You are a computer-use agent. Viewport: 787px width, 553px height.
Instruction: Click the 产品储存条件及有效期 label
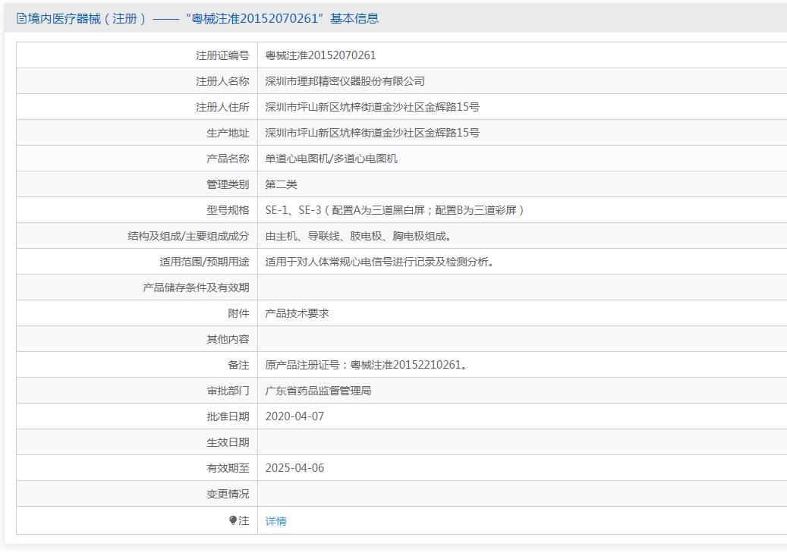point(196,287)
